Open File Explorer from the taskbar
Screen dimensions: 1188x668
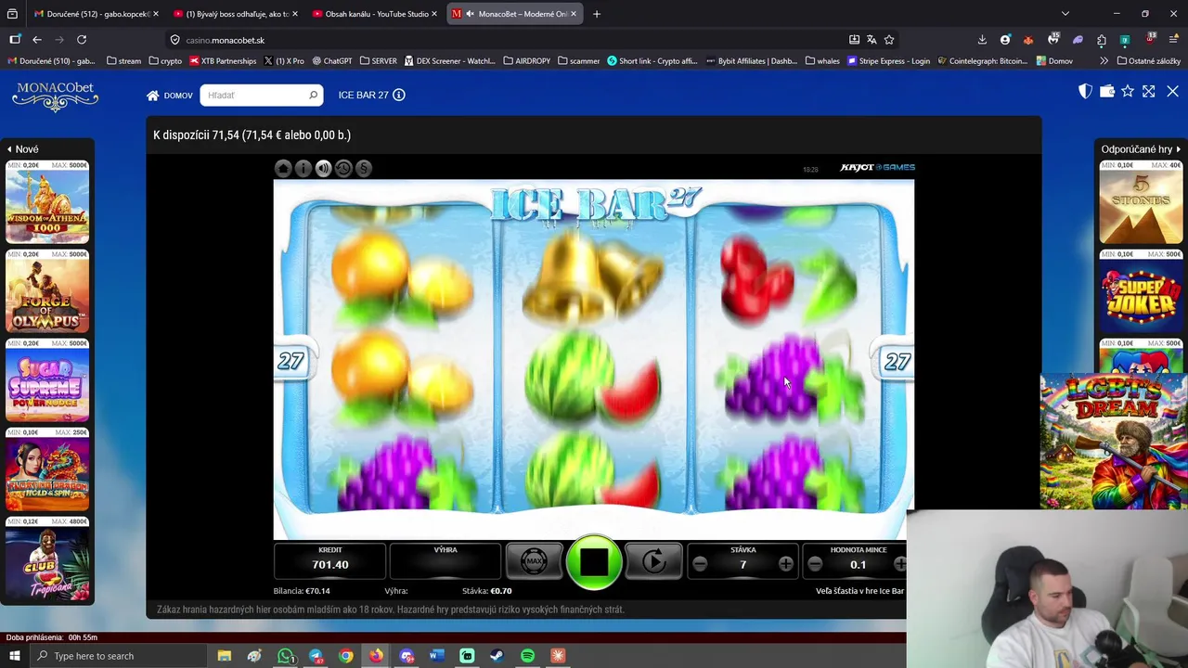coord(224,656)
